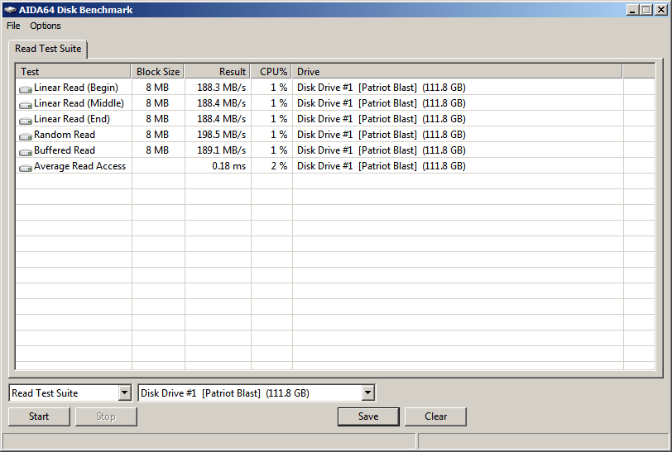The image size is (672, 452).
Task: Click the Disk Drive #1 [Patriot Blast] combo box
Action: 257,393
